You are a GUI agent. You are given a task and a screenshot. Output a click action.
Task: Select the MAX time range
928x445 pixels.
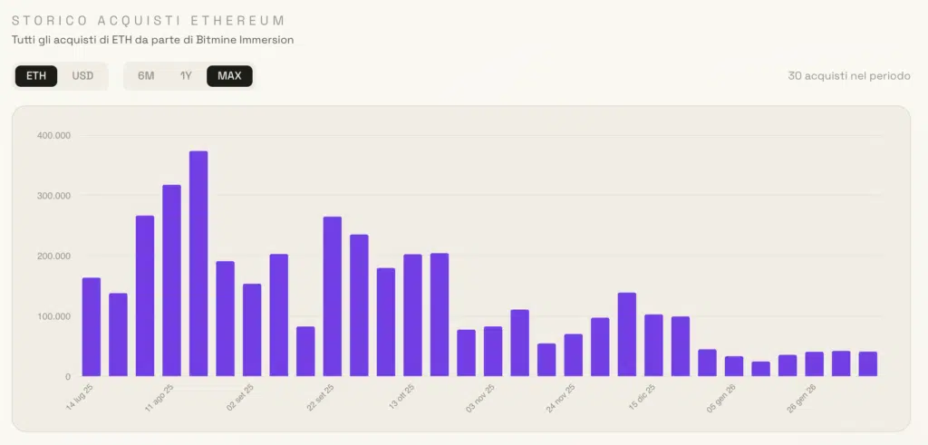click(x=229, y=76)
